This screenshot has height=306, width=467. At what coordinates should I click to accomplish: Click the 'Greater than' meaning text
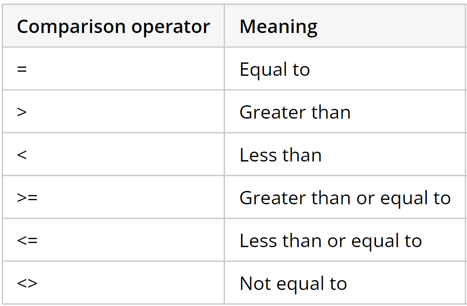coord(295,112)
